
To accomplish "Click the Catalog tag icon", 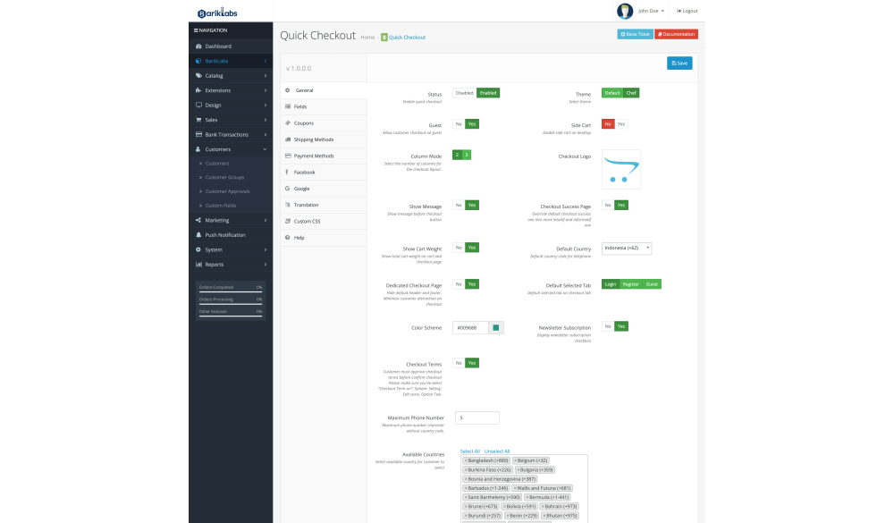I will coord(198,76).
